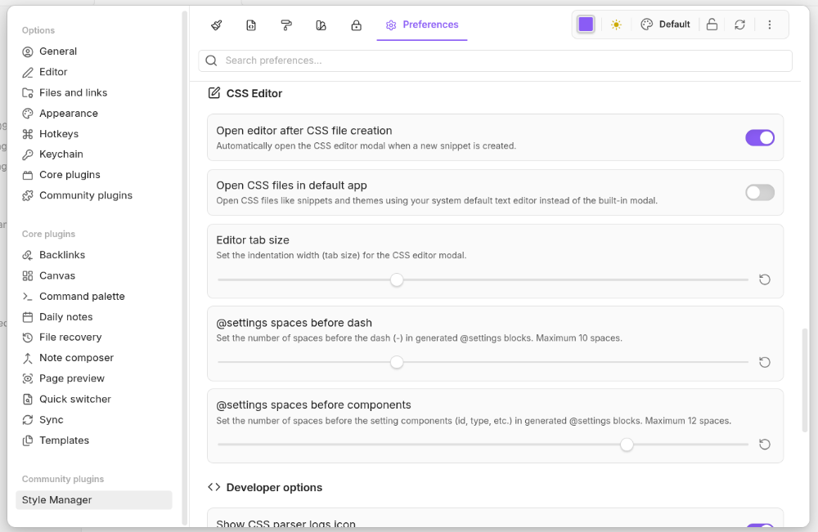Click spaces before components slider handle

point(627,445)
